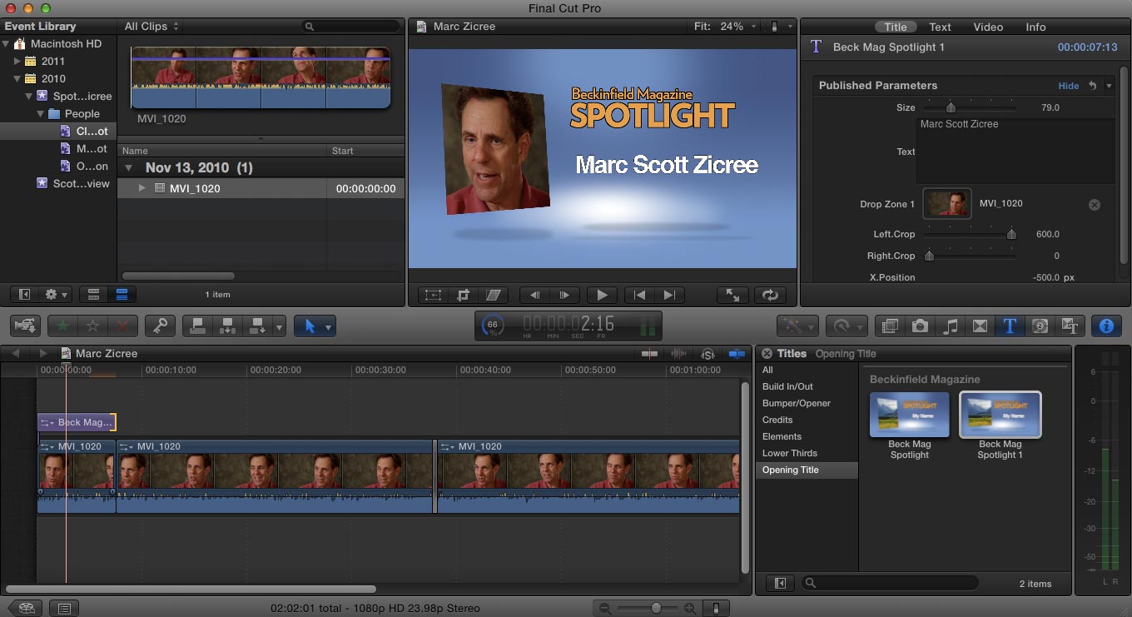Switch to the Text inspector tab
Image resolution: width=1132 pixels, height=617 pixels.
(940, 27)
